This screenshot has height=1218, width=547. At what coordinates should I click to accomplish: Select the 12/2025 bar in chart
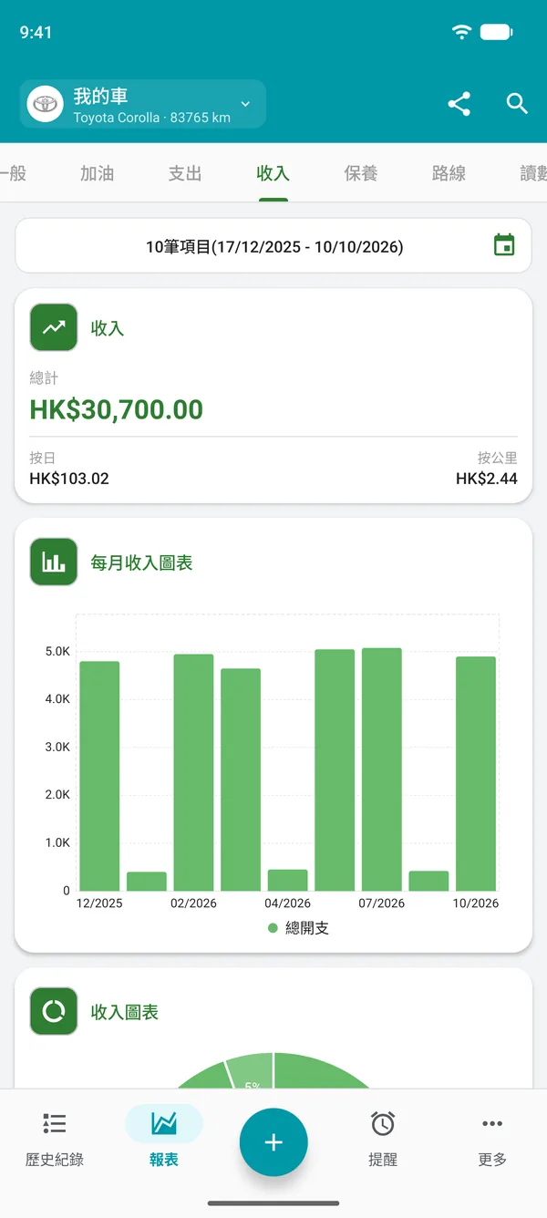point(99,776)
